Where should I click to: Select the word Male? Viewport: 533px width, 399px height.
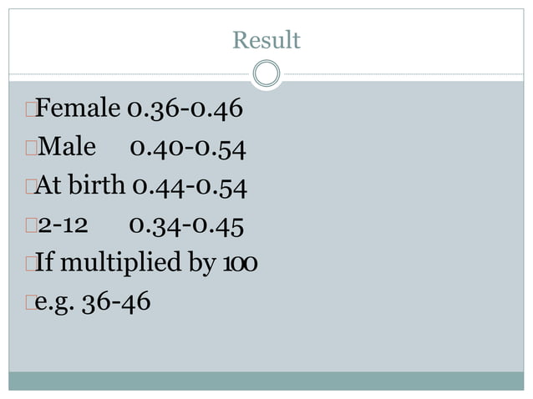pos(67,146)
